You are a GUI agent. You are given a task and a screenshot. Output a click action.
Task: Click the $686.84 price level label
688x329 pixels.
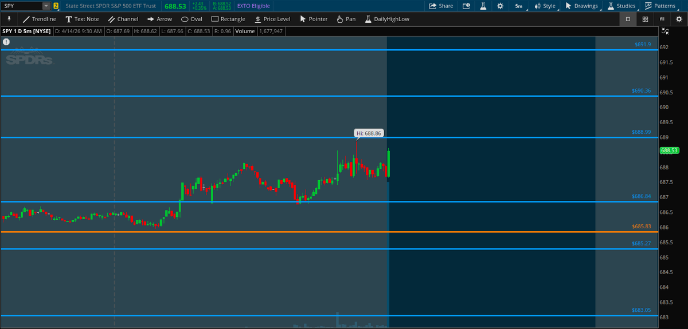(x=642, y=196)
